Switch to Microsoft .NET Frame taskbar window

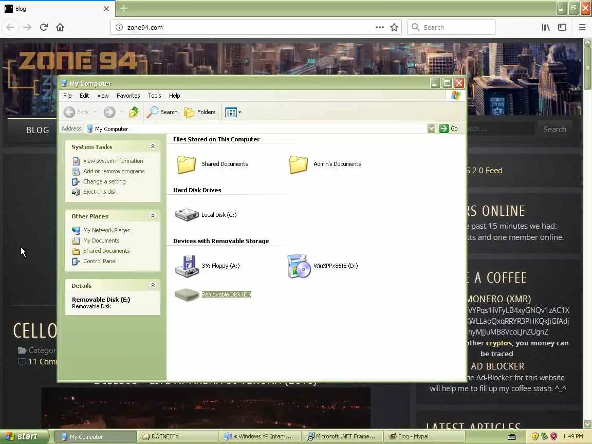[x=343, y=436]
